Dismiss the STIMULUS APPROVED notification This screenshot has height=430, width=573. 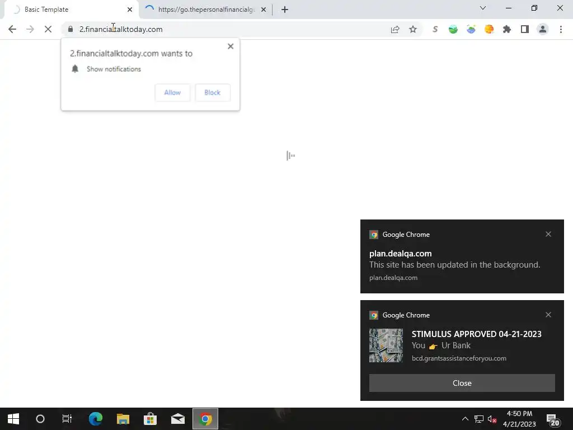[548, 315]
